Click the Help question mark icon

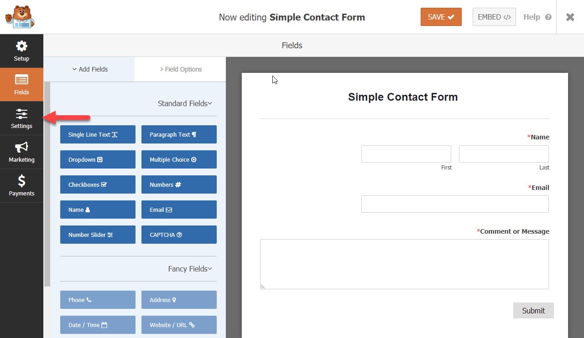click(x=548, y=17)
